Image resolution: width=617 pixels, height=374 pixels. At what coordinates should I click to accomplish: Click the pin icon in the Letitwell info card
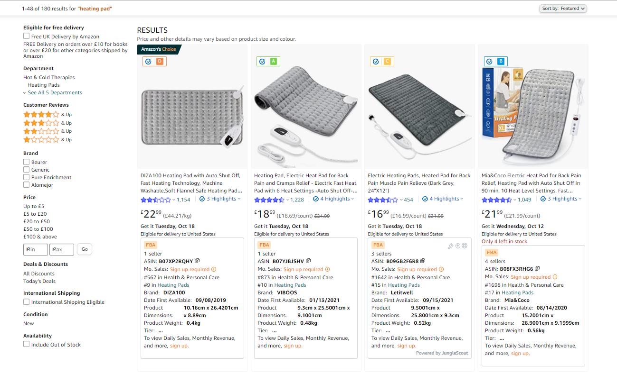click(451, 246)
